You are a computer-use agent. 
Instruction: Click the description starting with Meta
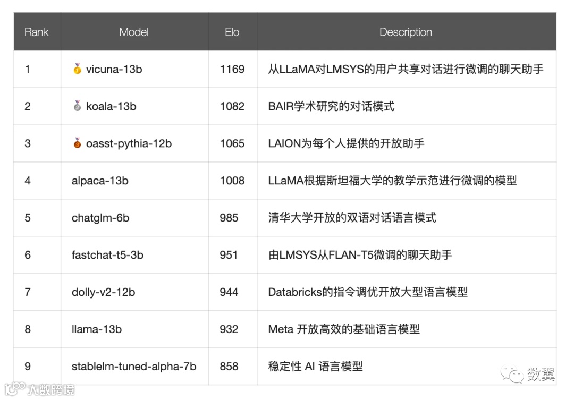[x=344, y=329]
